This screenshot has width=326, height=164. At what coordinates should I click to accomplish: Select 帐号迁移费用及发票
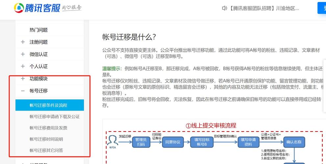pos(48,128)
